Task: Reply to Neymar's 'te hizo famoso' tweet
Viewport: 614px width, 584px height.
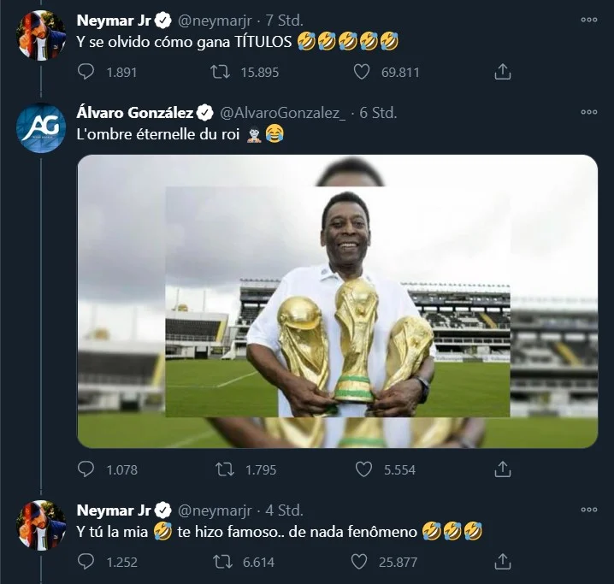Action: click(x=86, y=561)
